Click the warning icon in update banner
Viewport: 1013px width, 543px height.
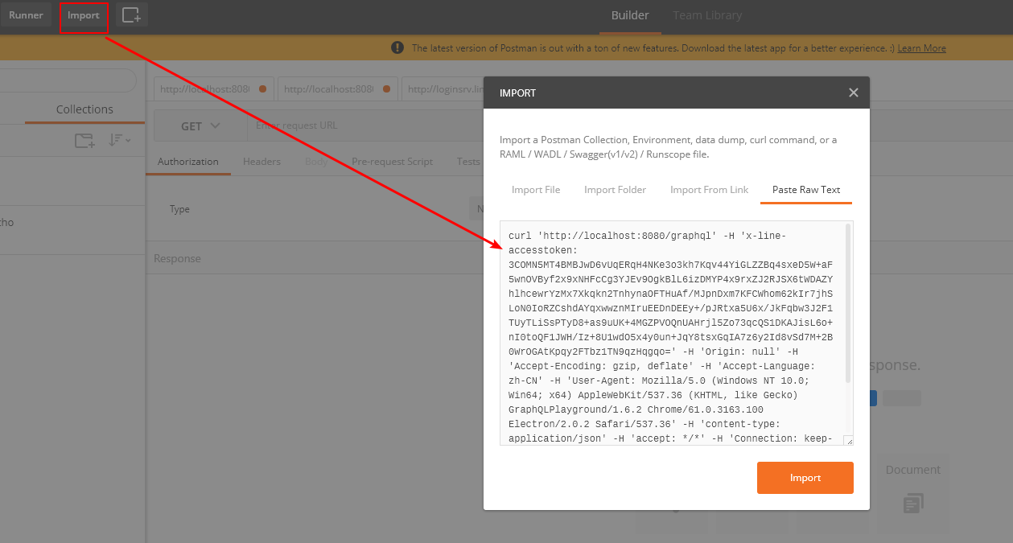[x=397, y=47]
